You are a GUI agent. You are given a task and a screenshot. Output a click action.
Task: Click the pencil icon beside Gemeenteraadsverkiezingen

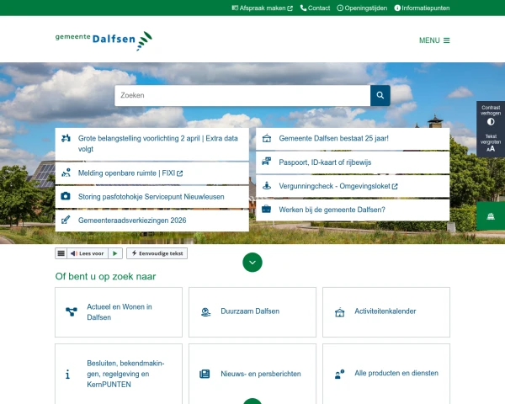coord(66,220)
